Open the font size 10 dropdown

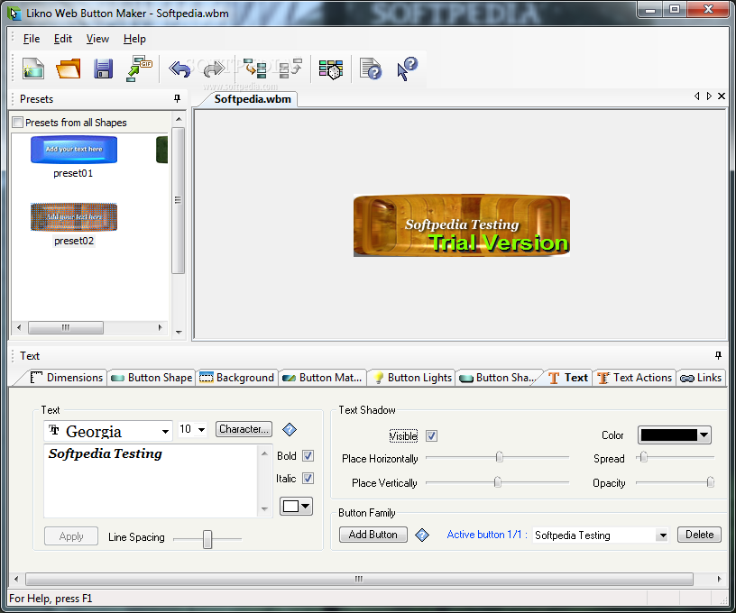click(201, 429)
